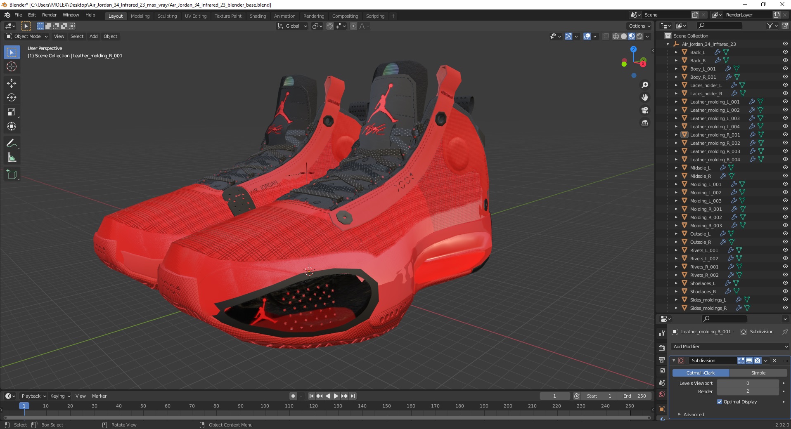791x429 pixels.
Task: Click the outliner search field
Action: pos(719,26)
